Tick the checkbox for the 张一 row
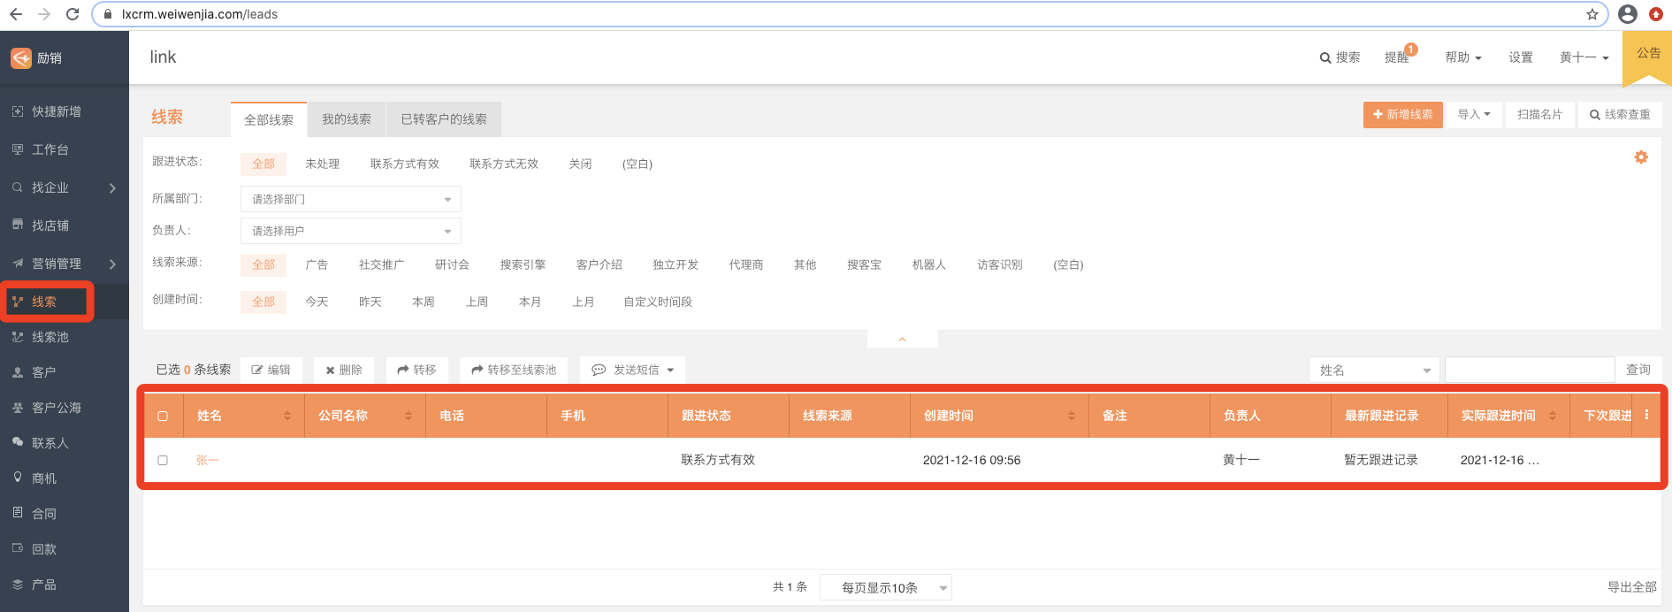 (x=163, y=460)
